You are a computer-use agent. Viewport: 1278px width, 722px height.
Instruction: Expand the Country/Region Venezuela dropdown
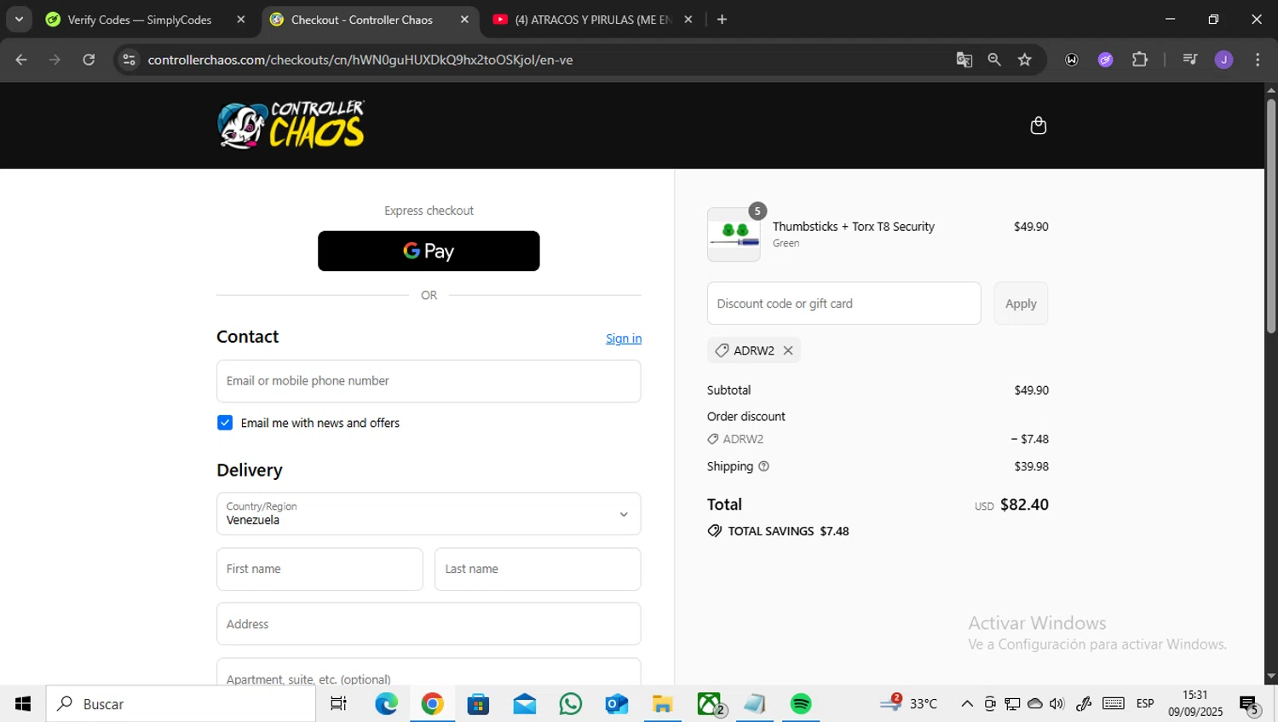429,514
